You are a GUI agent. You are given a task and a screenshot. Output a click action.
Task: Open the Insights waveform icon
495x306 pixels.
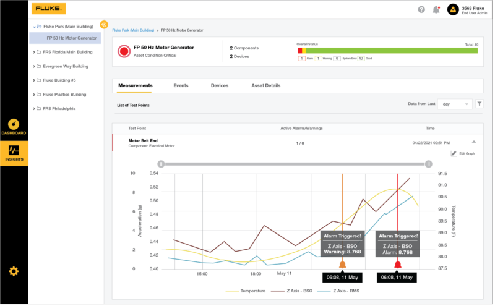point(14,150)
